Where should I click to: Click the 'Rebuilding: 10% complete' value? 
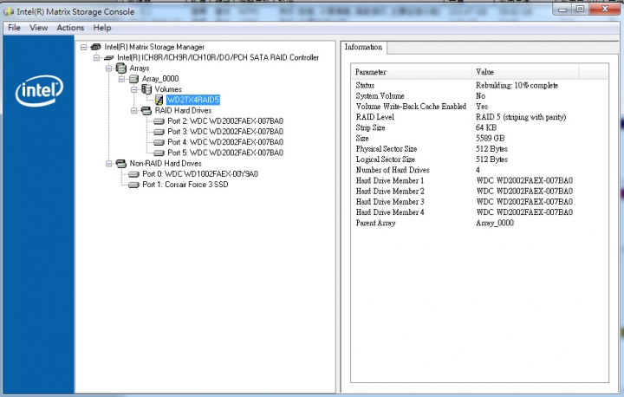(x=517, y=85)
